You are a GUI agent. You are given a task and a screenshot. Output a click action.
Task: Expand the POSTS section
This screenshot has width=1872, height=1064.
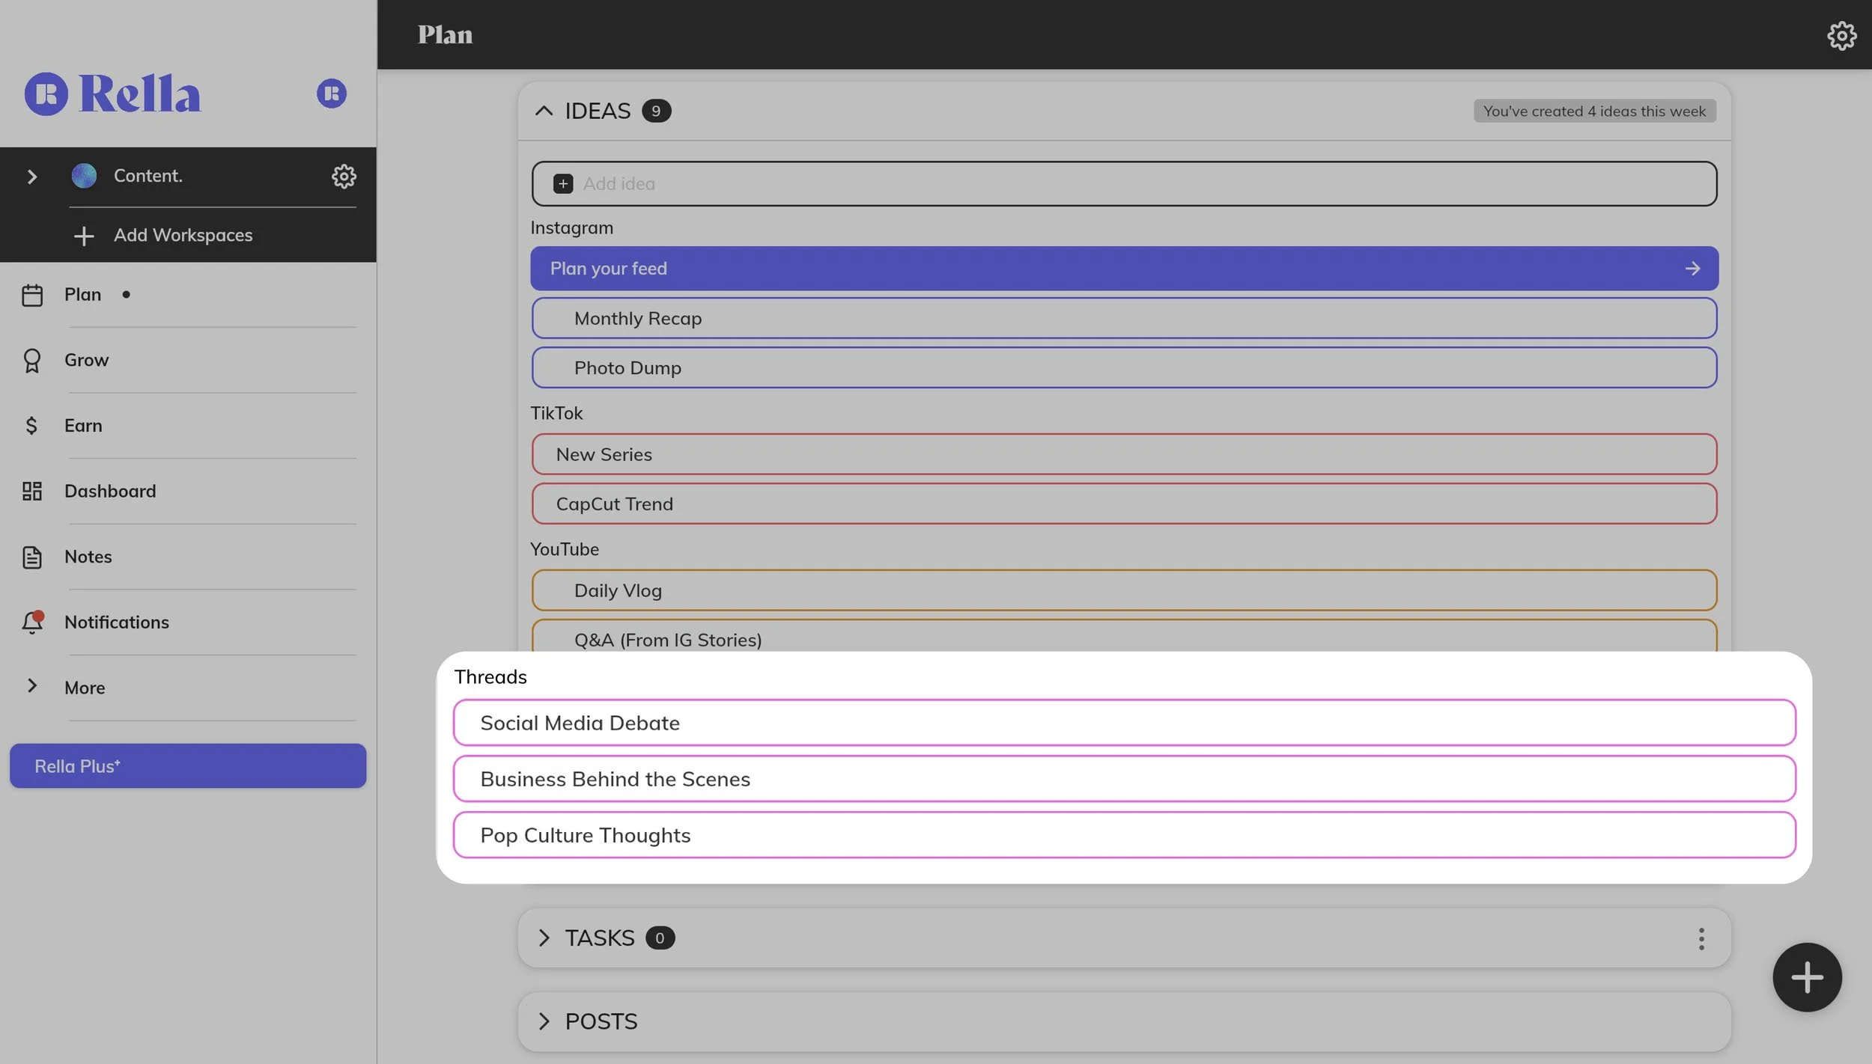point(544,1022)
